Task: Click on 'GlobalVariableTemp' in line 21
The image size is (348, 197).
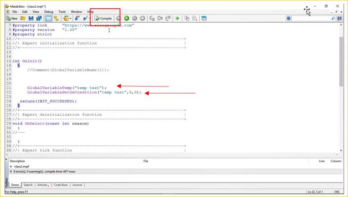Action: pyautogui.click(x=50, y=88)
